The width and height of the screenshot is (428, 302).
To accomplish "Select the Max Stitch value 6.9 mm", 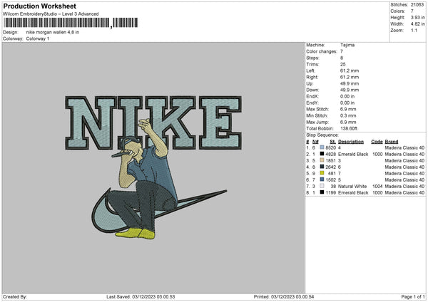I will [x=348, y=109].
